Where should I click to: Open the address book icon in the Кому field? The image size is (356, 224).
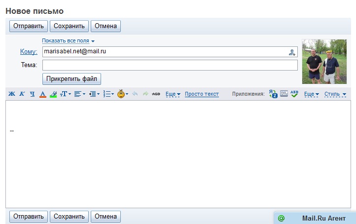coord(292,52)
